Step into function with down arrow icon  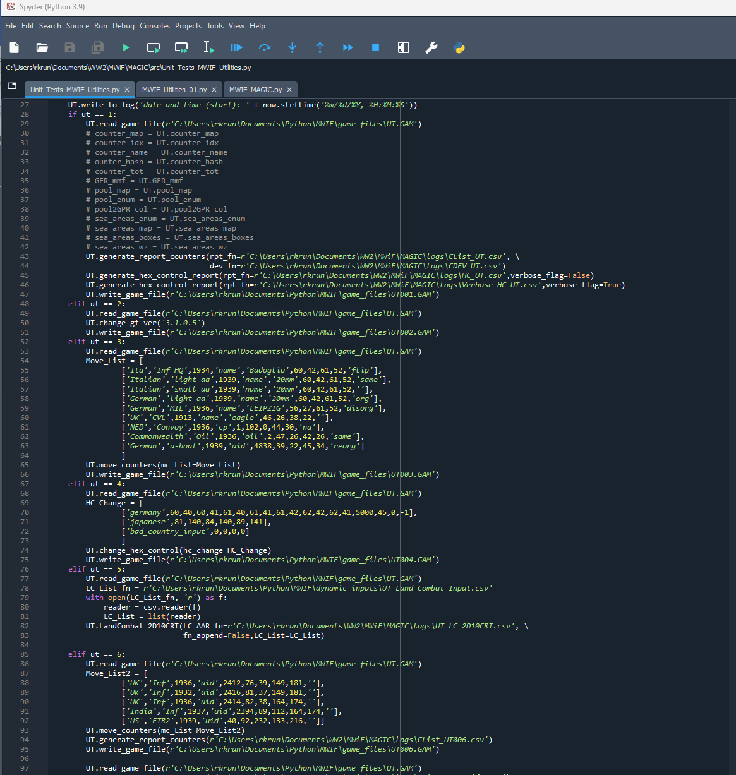click(292, 47)
